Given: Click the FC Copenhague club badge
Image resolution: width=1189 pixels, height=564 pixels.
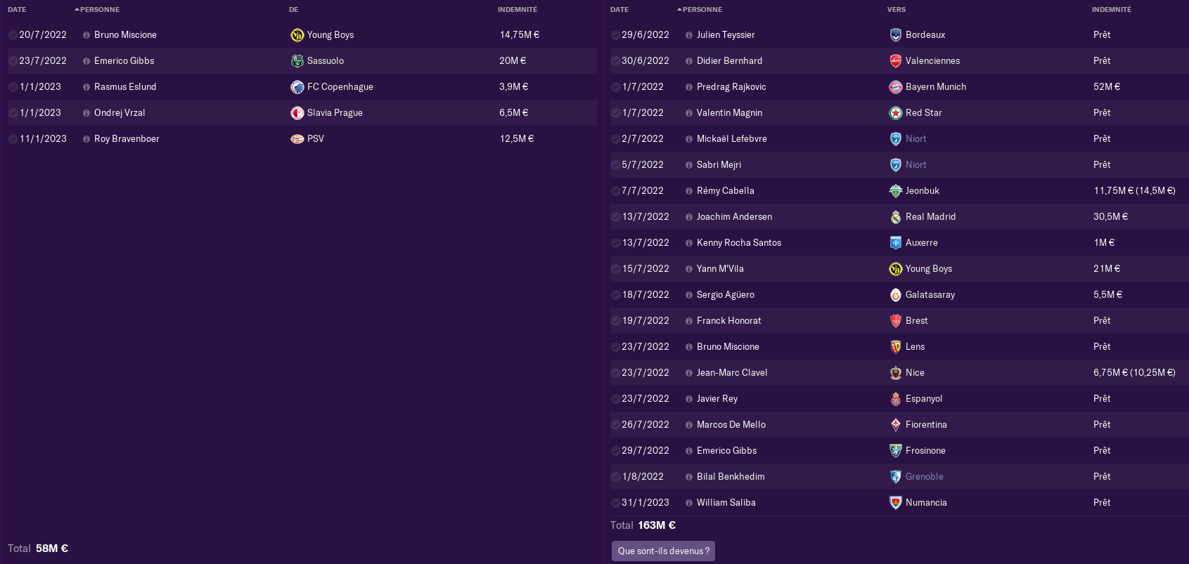Looking at the screenshot, I should [x=297, y=87].
